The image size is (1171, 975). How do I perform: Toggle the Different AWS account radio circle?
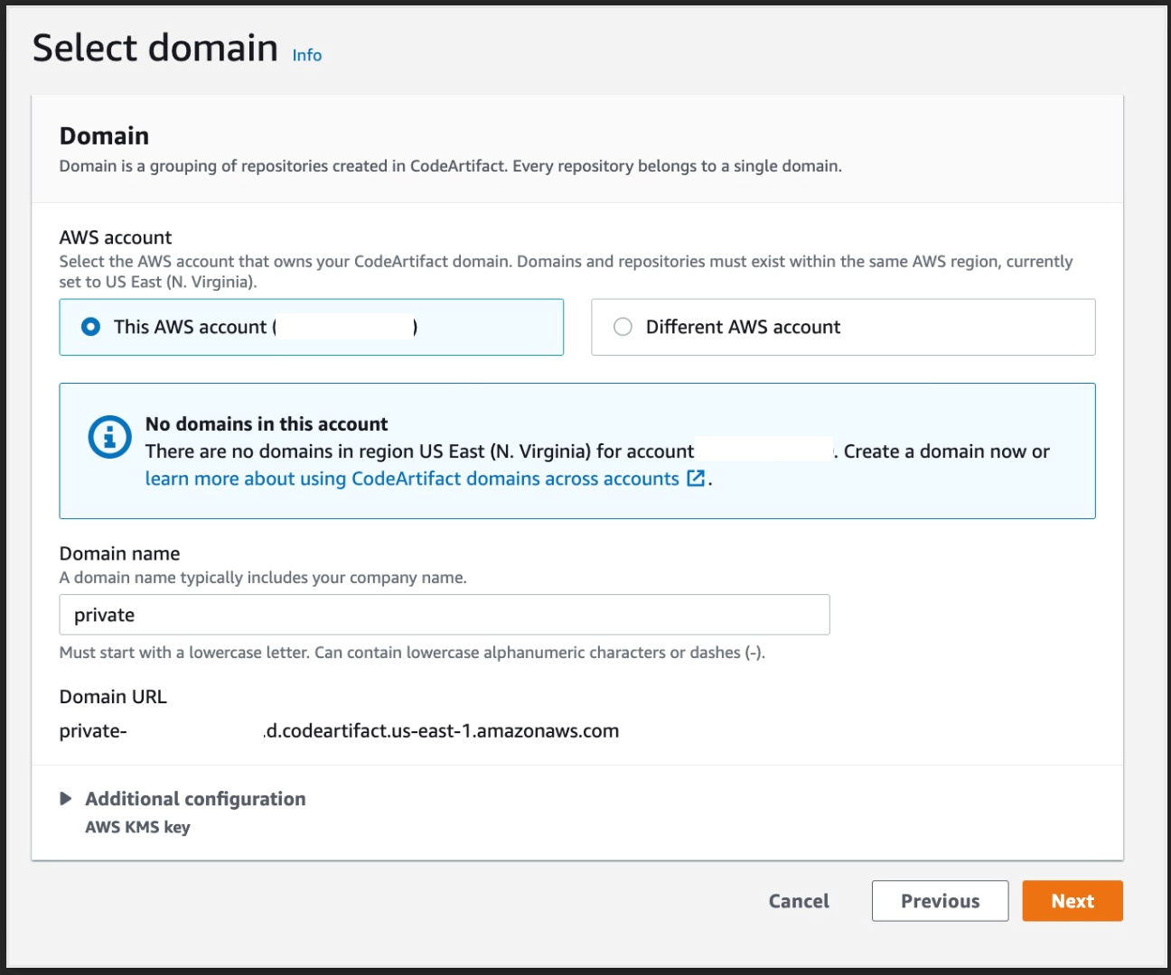click(x=623, y=327)
